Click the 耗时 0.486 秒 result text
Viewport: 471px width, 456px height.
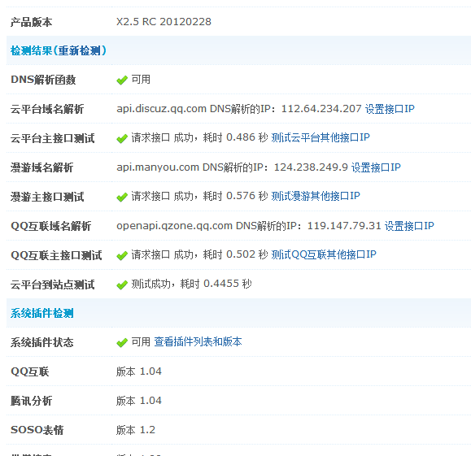click(x=236, y=137)
